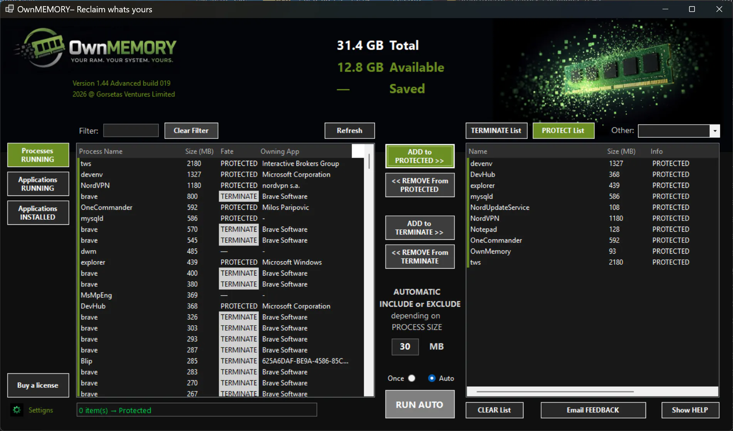This screenshot has width=733, height=431.
Task: Show Processes RUNNING view
Action: (38, 155)
